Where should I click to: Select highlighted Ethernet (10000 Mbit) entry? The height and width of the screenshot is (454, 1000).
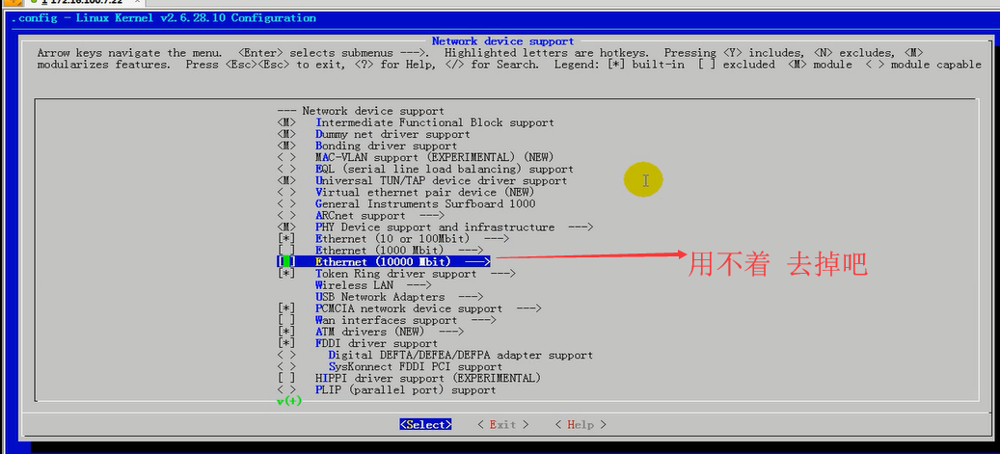click(x=384, y=262)
